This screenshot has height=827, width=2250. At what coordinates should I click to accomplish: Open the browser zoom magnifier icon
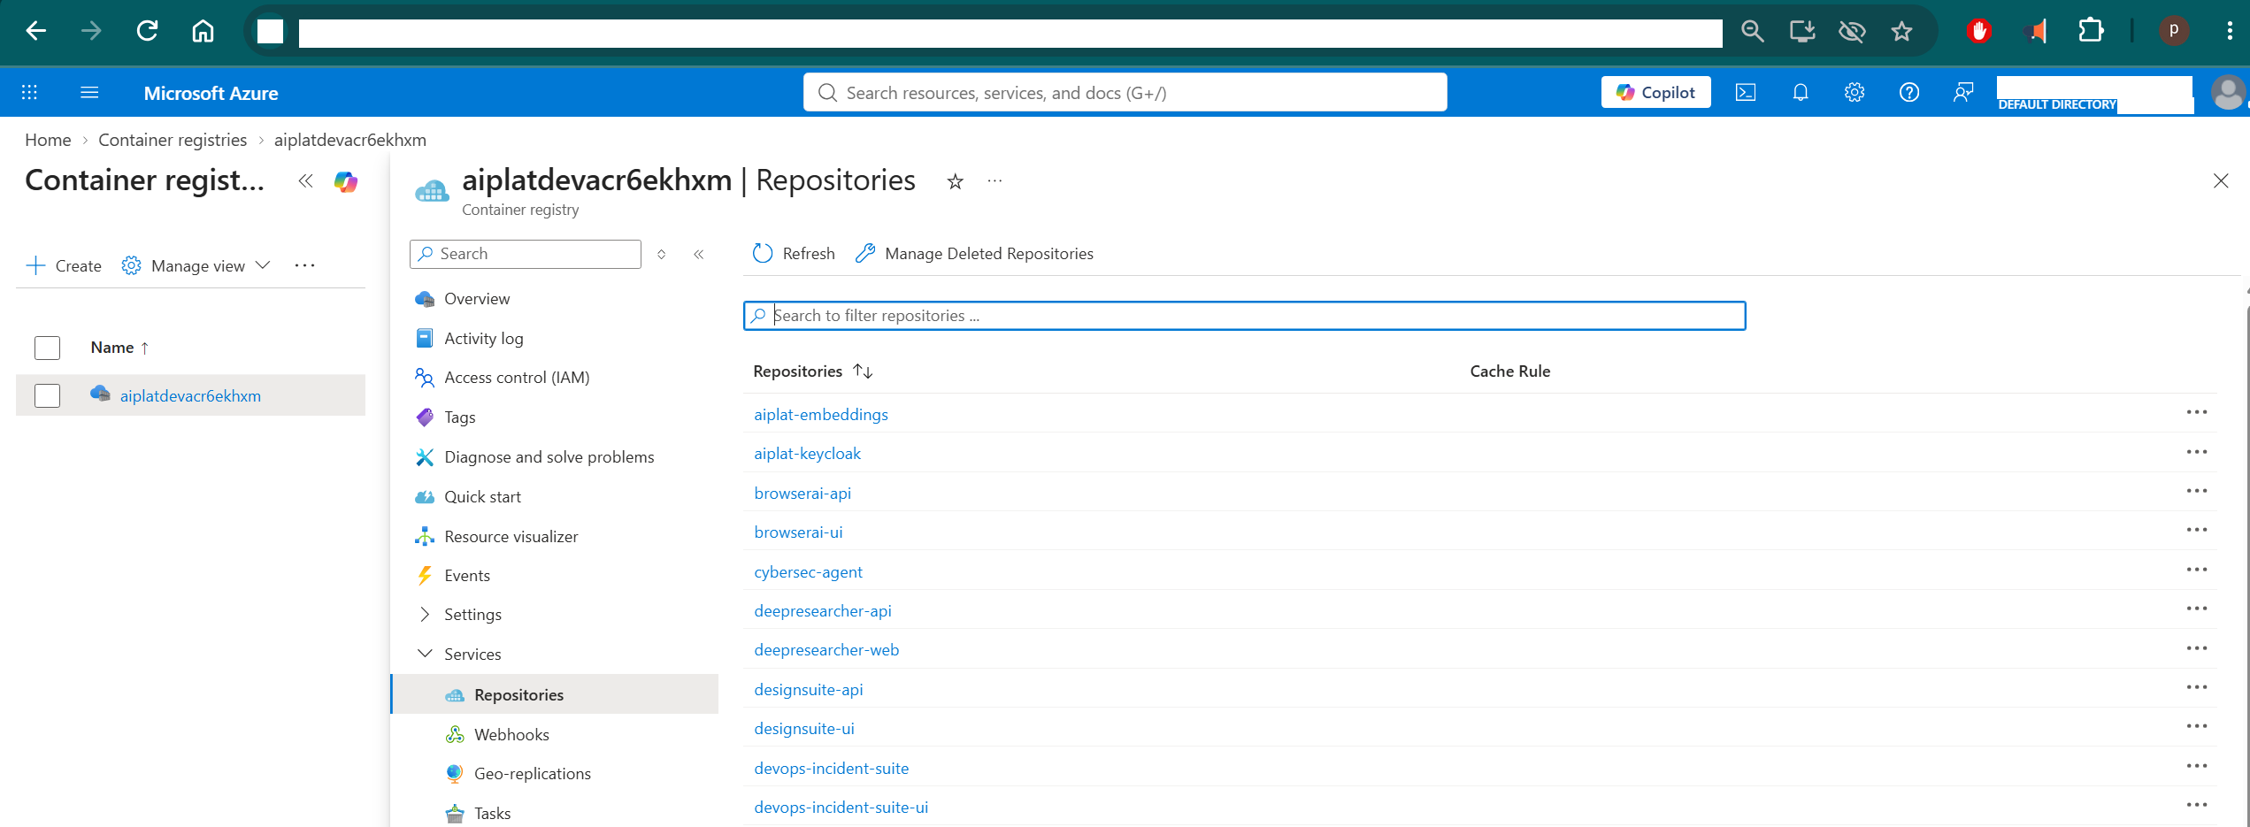pos(1752,32)
